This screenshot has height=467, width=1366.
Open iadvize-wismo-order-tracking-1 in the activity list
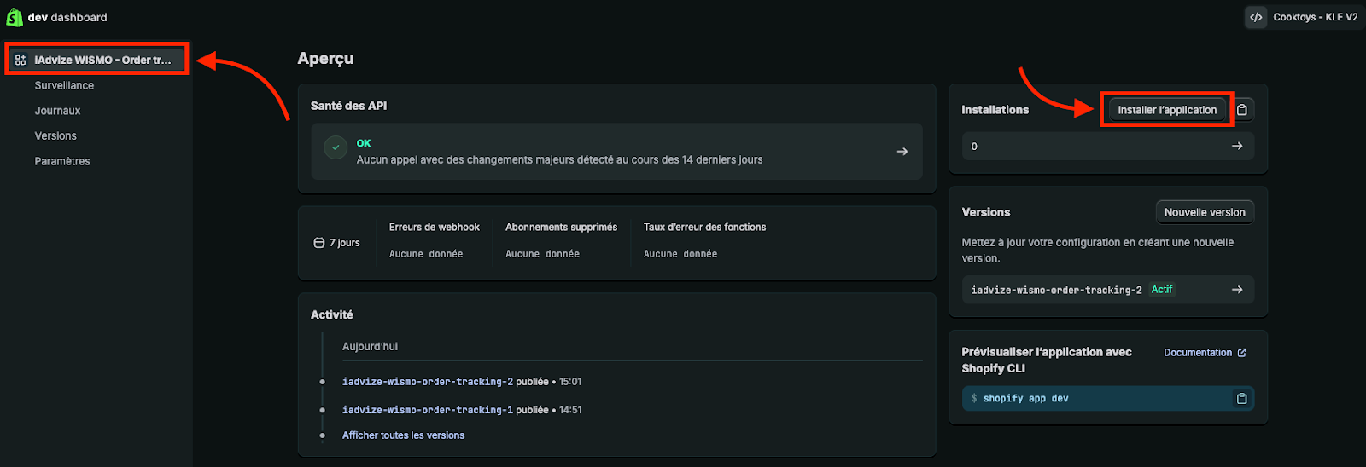(427, 410)
